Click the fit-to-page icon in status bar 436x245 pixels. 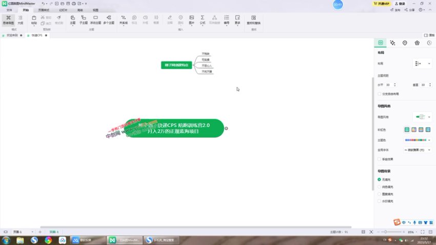click(371, 232)
